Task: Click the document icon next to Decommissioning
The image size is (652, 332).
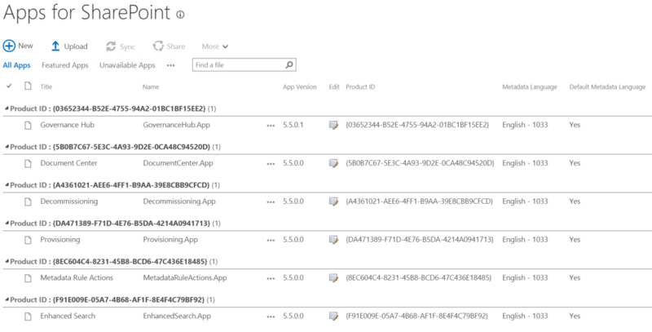Action: pyautogui.click(x=27, y=201)
